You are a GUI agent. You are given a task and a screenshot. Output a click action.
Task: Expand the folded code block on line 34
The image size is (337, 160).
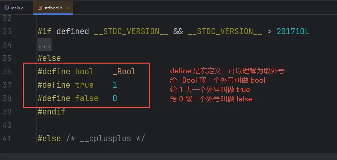click(x=45, y=45)
